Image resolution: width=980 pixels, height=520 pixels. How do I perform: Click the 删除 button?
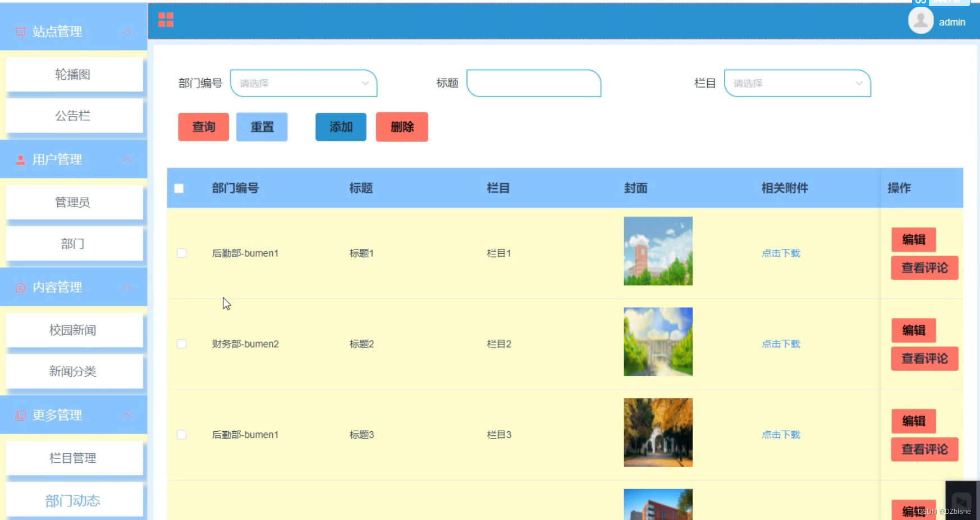[x=402, y=127]
